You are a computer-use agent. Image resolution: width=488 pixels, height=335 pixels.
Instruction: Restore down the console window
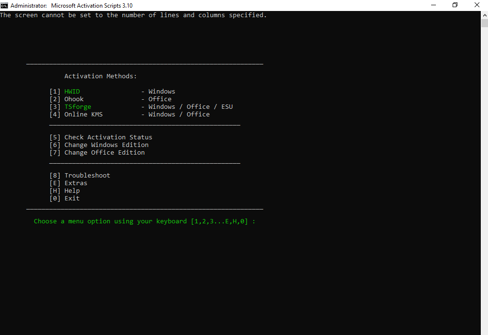(x=455, y=5)
